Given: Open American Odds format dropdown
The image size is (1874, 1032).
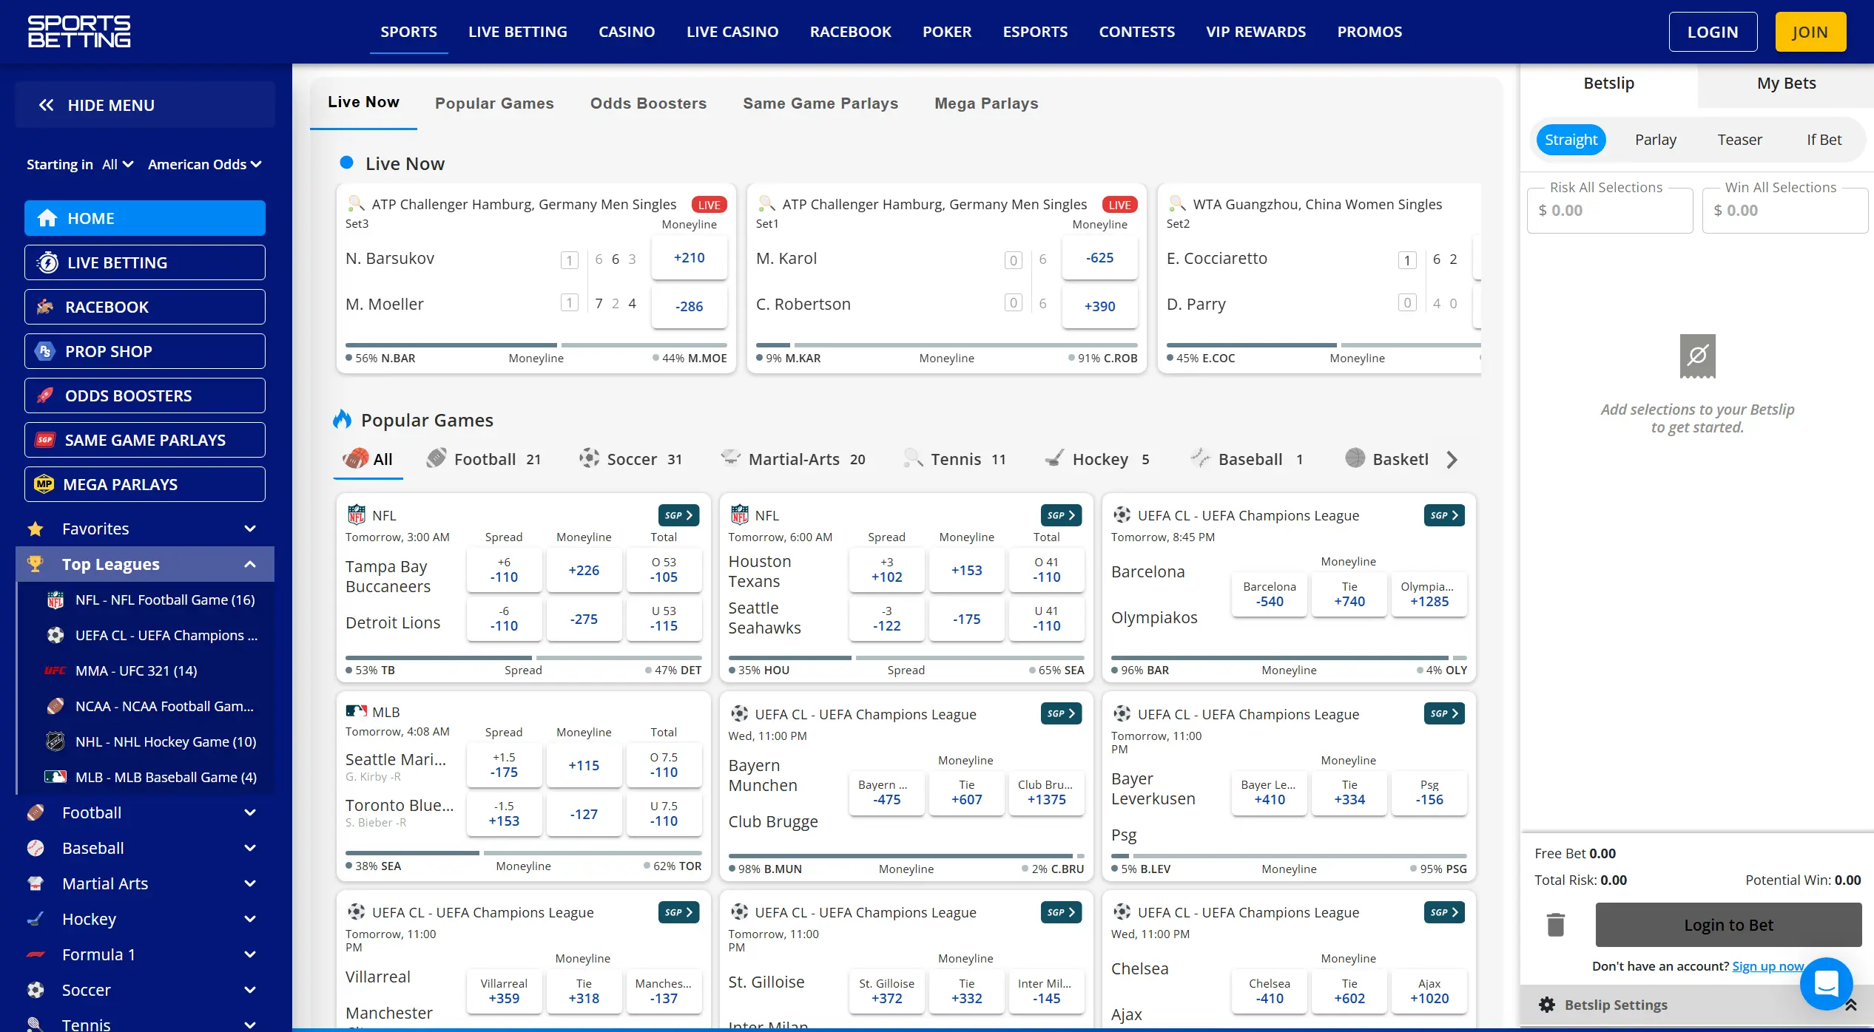Looking at the screenshot, I should (x=205, y=164).
